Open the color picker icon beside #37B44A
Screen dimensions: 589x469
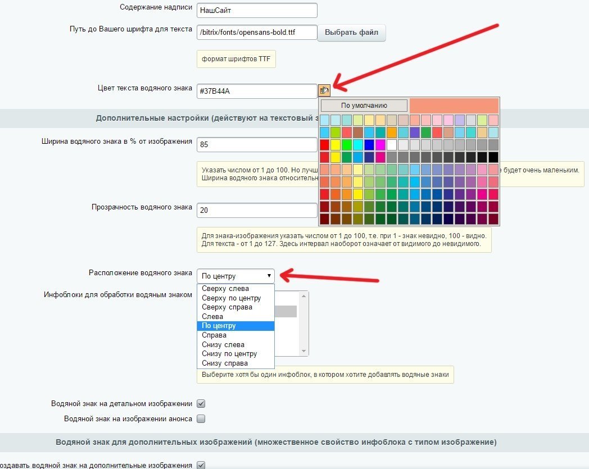[324, 90]
